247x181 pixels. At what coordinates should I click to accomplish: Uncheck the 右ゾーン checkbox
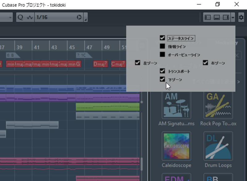205,63
